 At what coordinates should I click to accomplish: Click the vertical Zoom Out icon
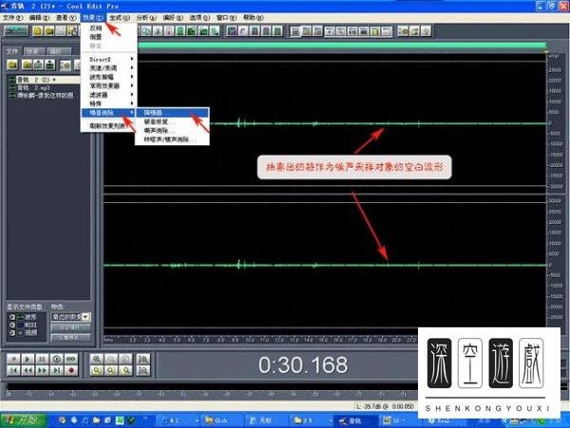[143, 371]
